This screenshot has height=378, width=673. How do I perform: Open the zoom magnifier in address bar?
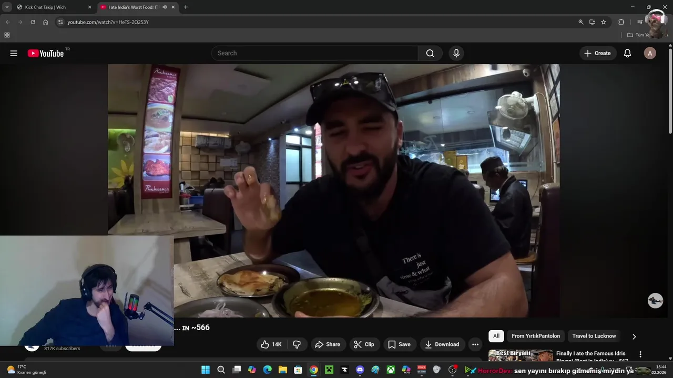(581, 22)
